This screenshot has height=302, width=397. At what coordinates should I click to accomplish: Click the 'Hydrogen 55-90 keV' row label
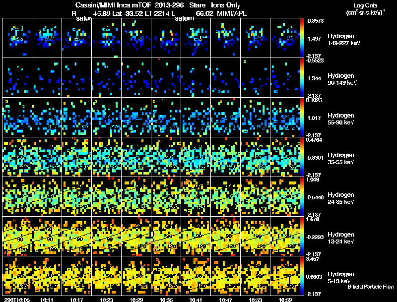tap(341, 119)
